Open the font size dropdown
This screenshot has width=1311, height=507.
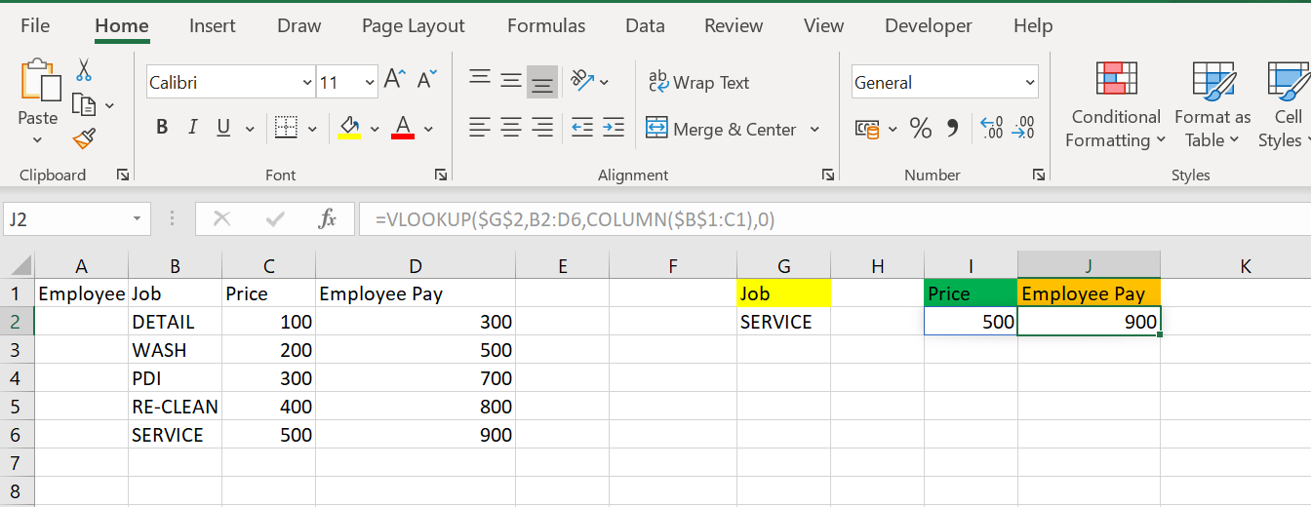tap(370, 83)
